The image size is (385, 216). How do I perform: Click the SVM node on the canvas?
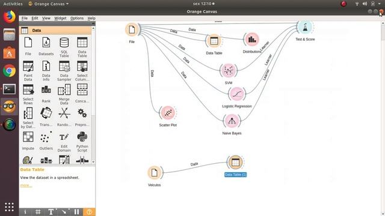pyautogui.click(x=229, y=71)
